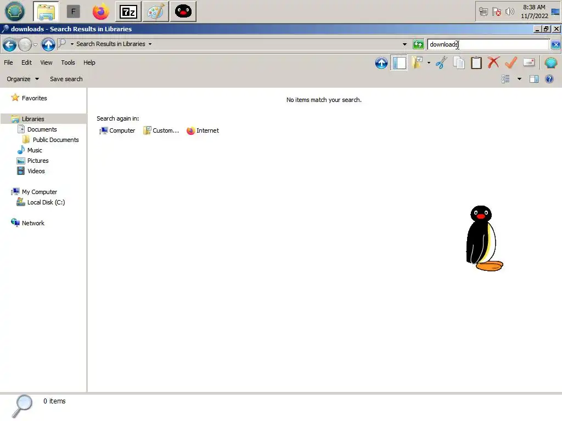Open the Edit menu
The width and height of the screenshot is (562, 421).
pos(26,62)
